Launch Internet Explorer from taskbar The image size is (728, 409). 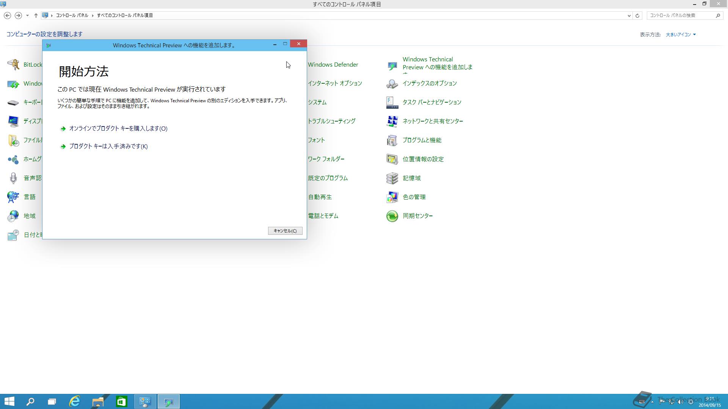(x=75, y=401)
